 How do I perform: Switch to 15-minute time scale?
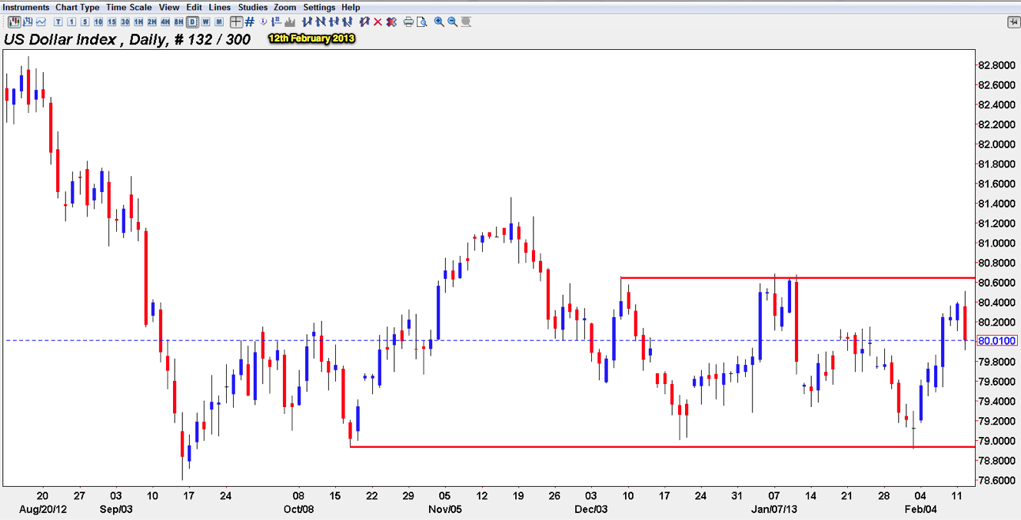pyautogui.click(x=111, y=22)
